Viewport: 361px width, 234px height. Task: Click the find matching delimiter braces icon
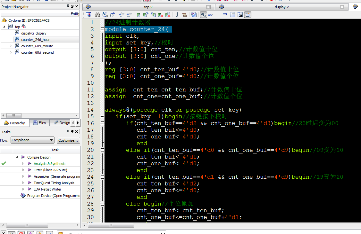click(112, 15)
